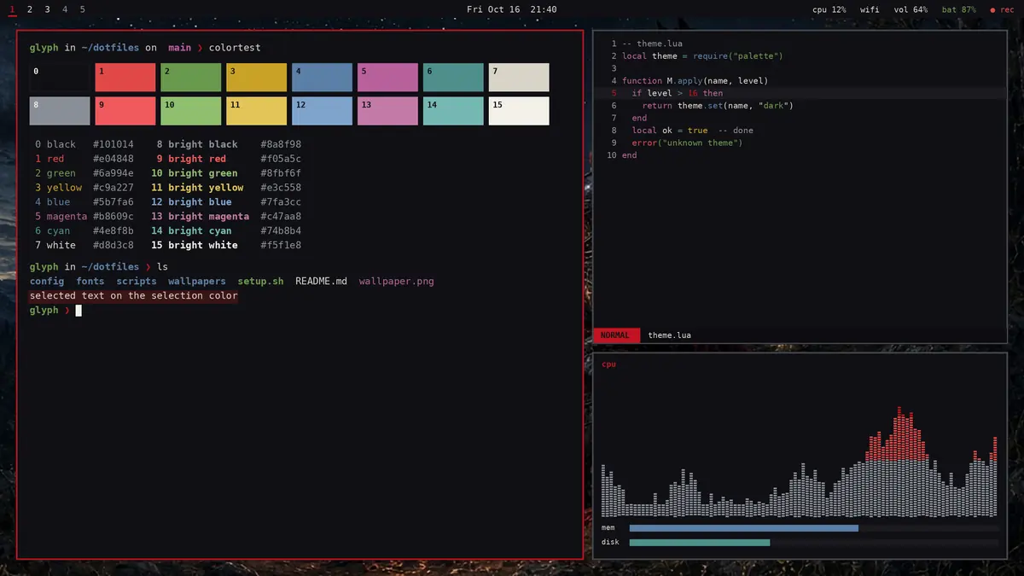Open the wifi status in the top bar
The height and width of the screenshot is (576, 1024).
click(x=870, y=9)
